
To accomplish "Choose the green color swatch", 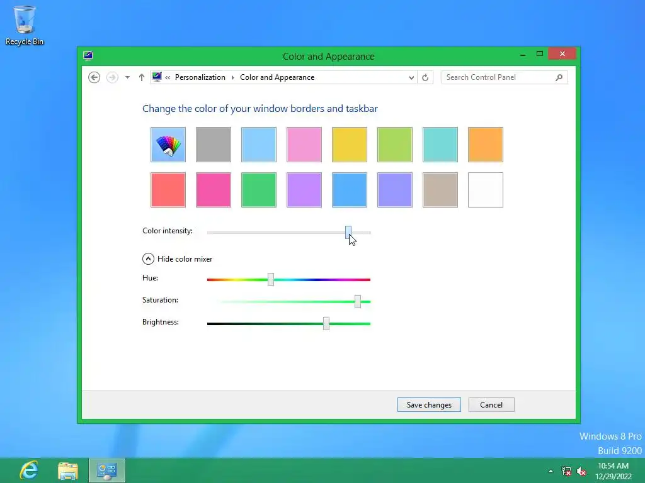I will (259, 190).
